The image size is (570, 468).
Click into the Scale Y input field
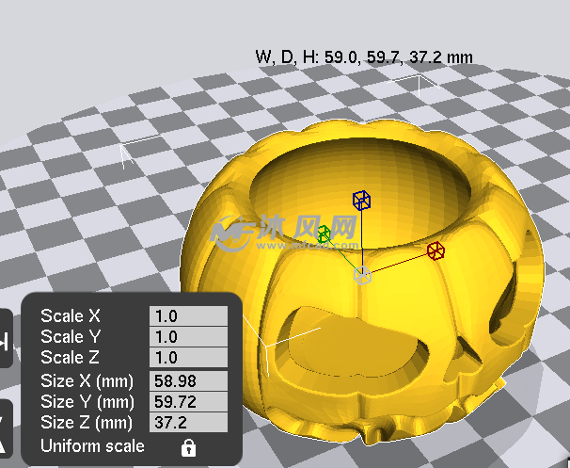(188, 337)
